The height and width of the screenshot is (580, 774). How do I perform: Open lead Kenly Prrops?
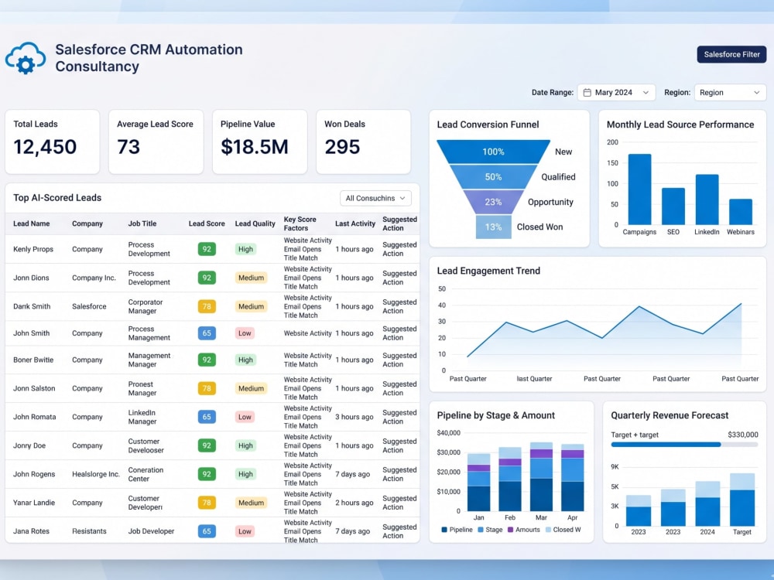[33, 249]
